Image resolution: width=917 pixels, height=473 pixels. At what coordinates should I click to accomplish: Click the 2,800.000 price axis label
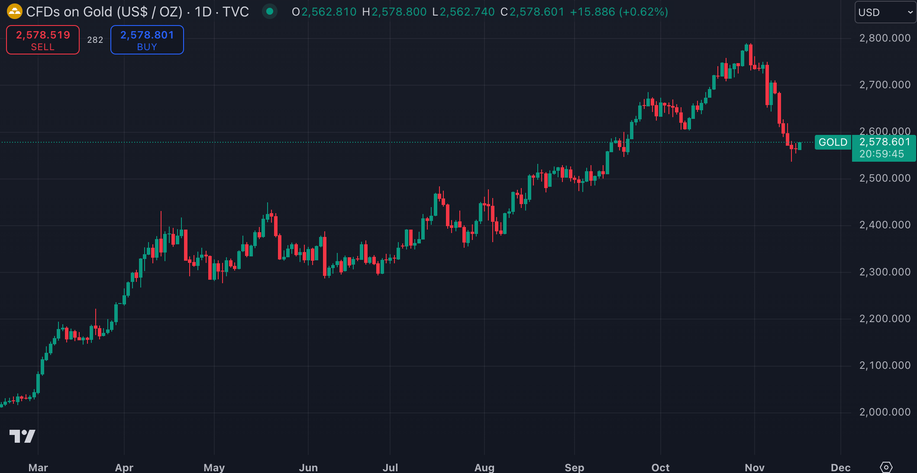885,38
